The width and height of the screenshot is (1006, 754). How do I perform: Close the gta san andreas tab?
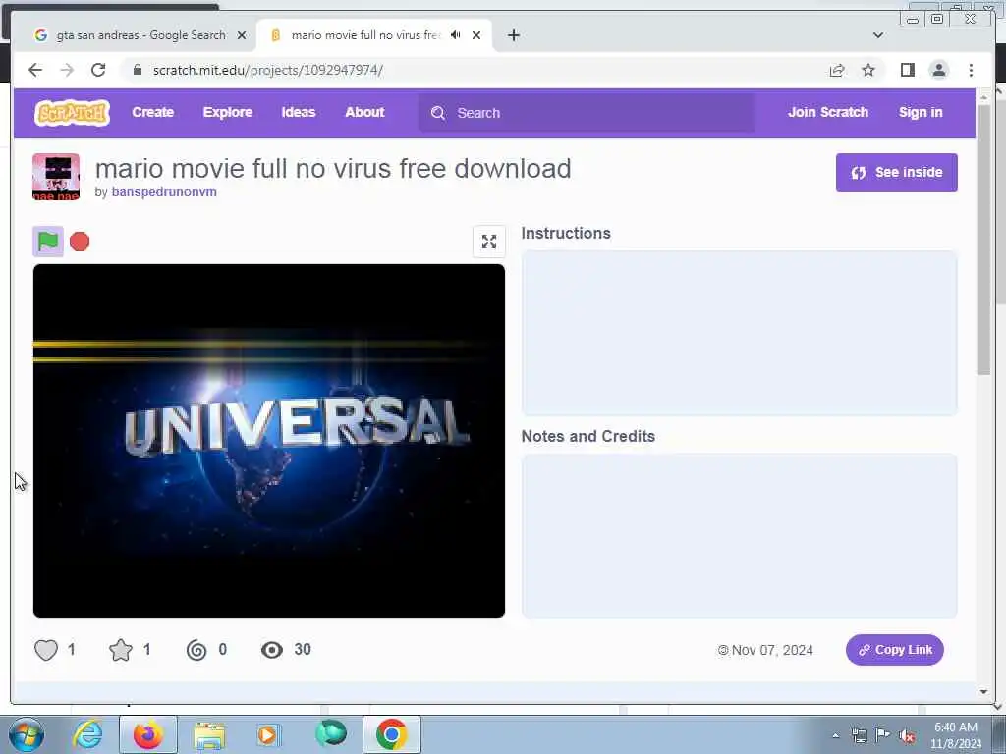242,35
